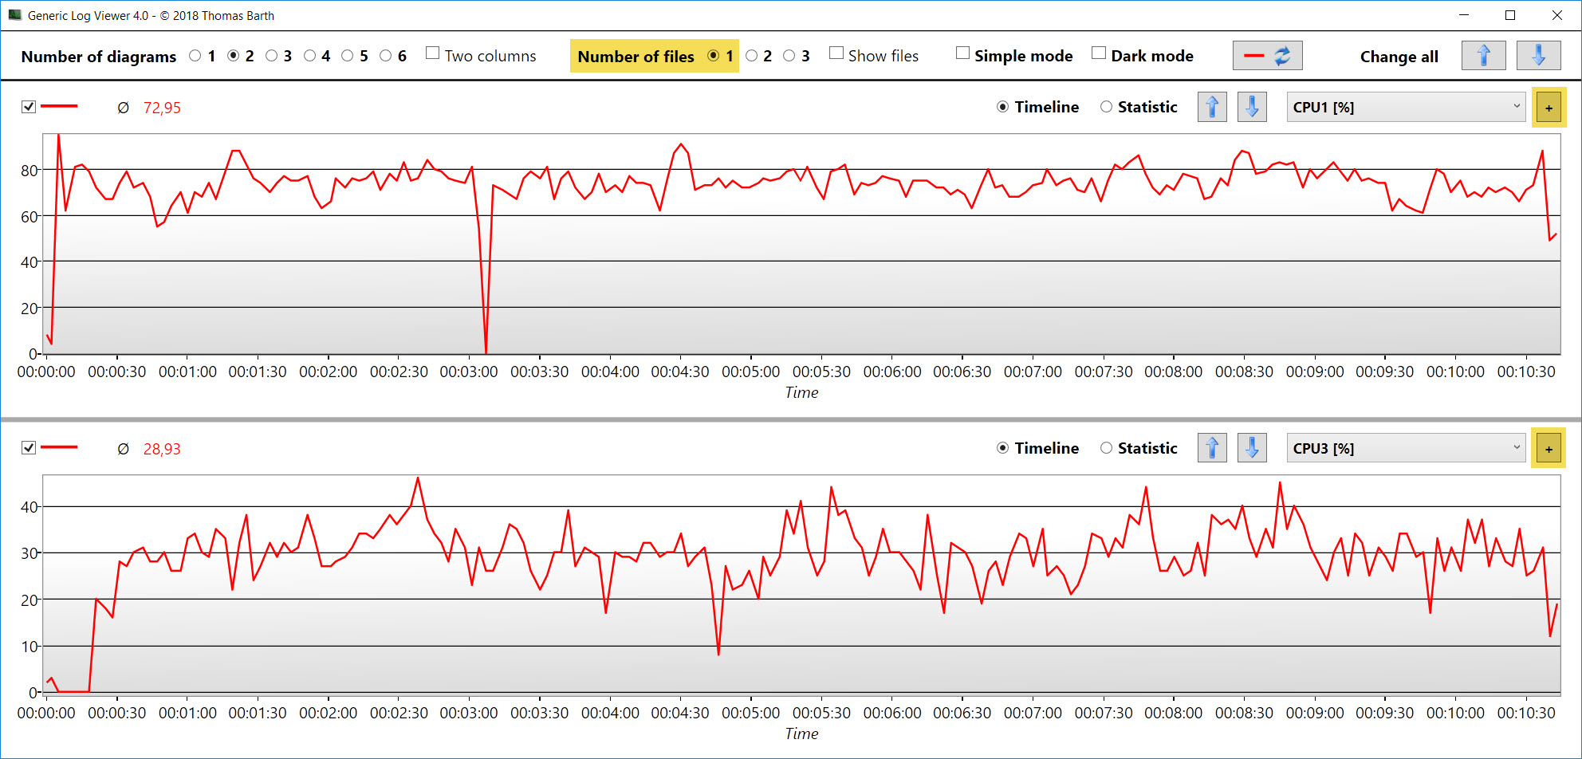Select 1 for Number of files

pyautogui.click(x=714, y=56)
